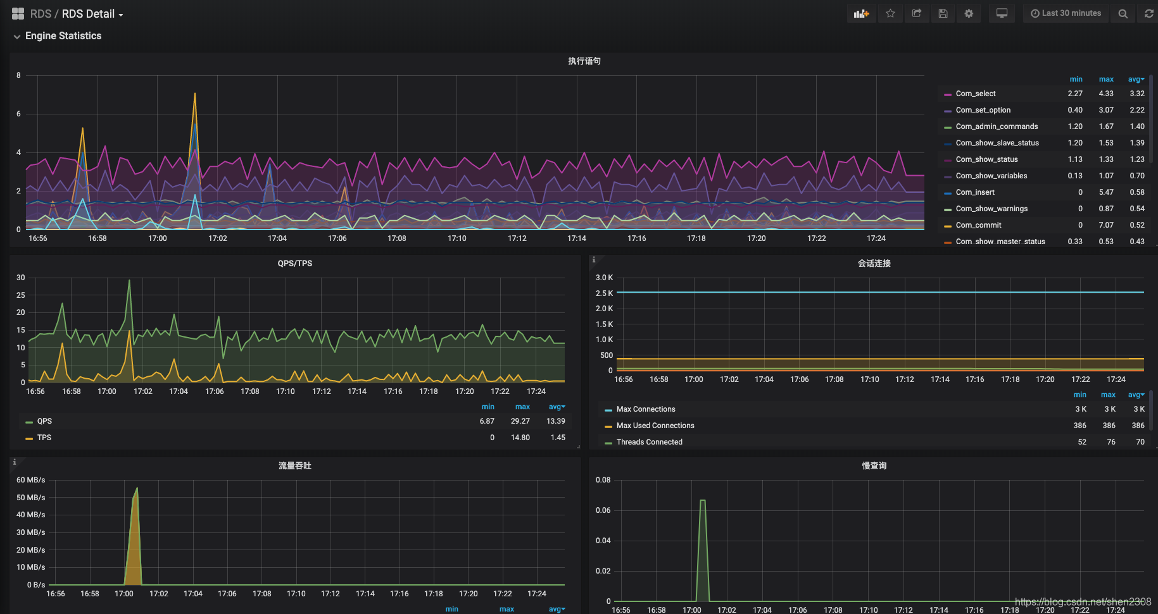The width and height of the screenshot is (1158, 614).
Task: Open the share dashboard icon
Action: pos(916,13)
